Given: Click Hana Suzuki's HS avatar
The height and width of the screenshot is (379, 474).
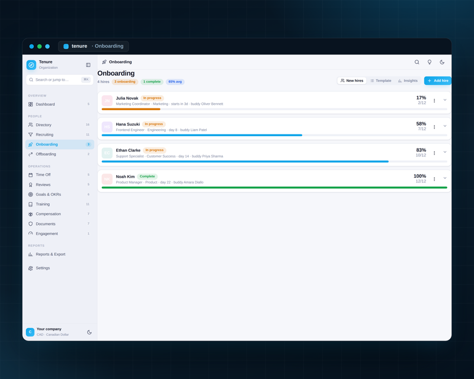Looking at the screenshot, I should click(107, 127).
